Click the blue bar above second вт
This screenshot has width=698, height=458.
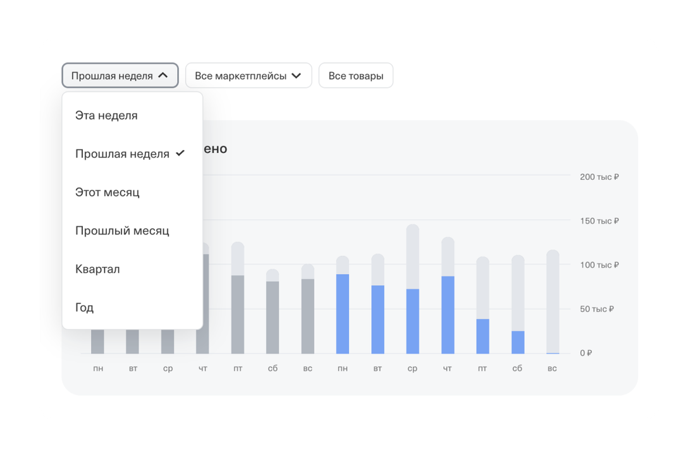pyautogui.click(x=377, y=319)
